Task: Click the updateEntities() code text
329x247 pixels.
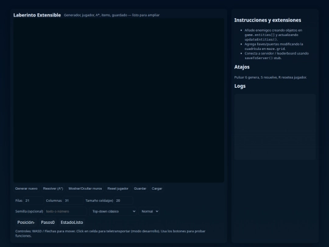Action: click(x=261, y=40)
